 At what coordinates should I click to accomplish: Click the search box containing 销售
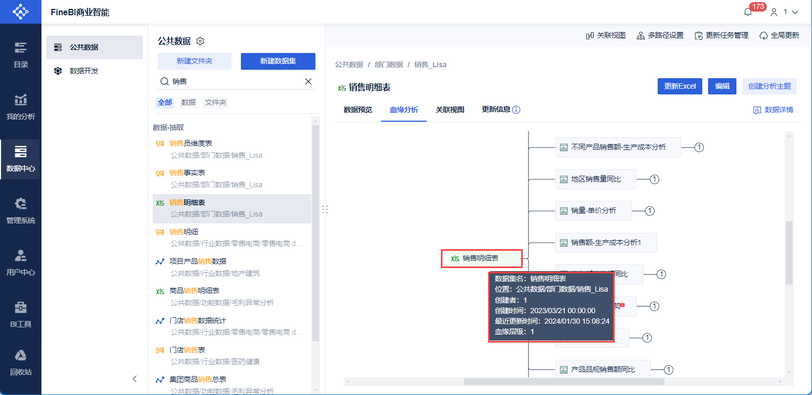[237, 81]
